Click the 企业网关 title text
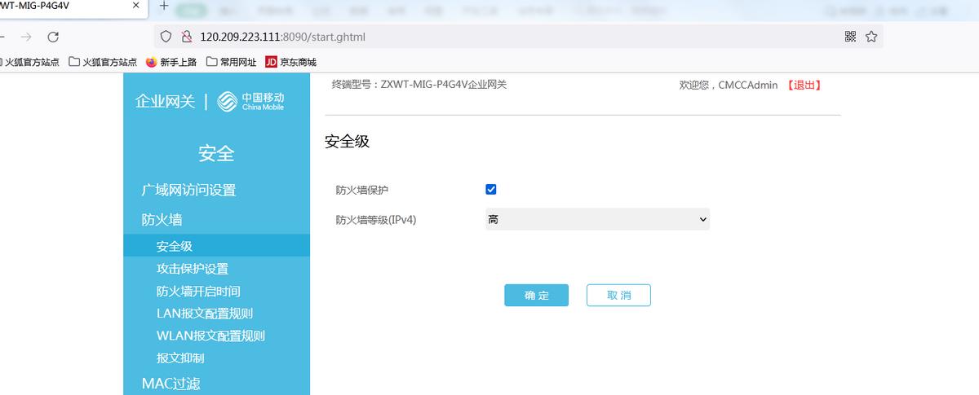979x395 pixels. pos(165,101)
